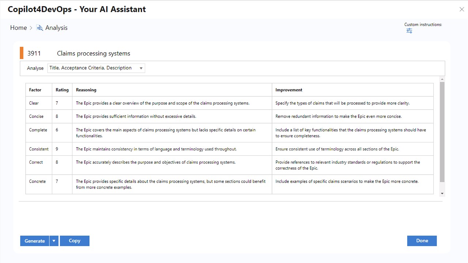Click the rating 9 for Consistent
468x263 pixels.
(x=57, y=149)
